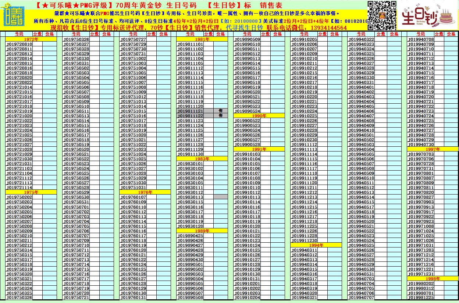459x303 pixels.
Task: Click the 售 mark beside J019811122
Action: pos(221,116)
